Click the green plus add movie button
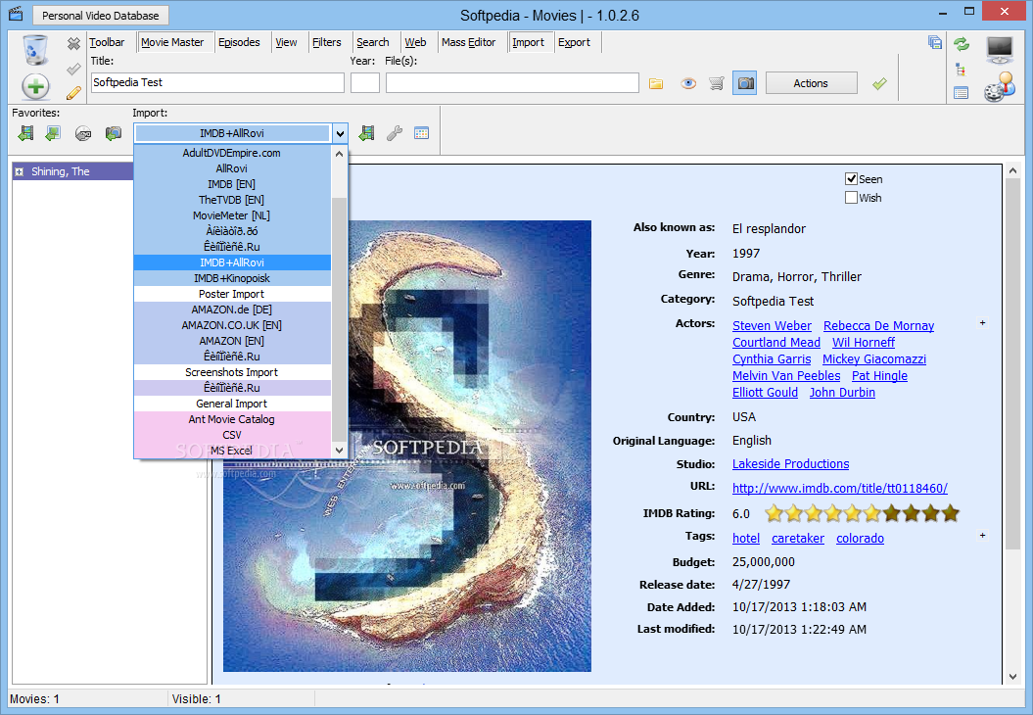1033x715 pixels. click(35, 86)
